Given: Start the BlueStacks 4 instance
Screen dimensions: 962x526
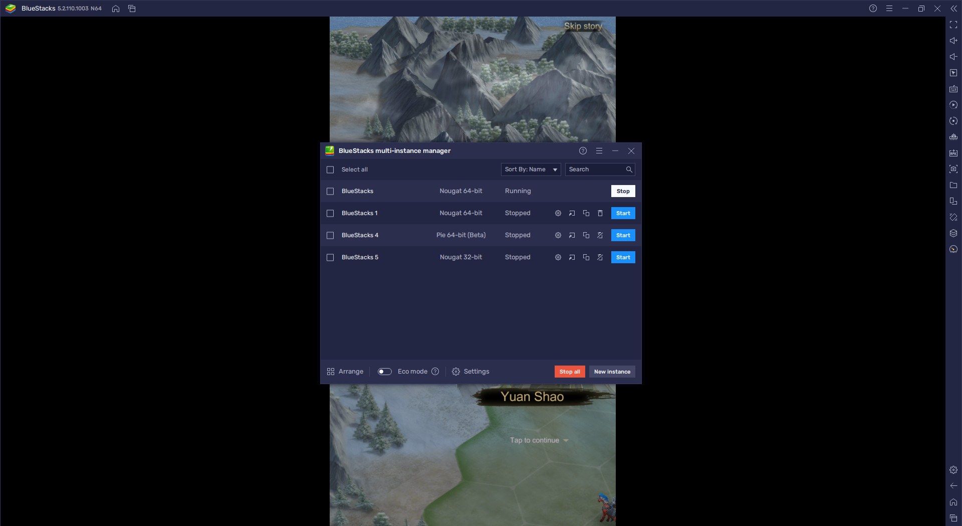Looking at the screenshot, I should tap(623, 235).
